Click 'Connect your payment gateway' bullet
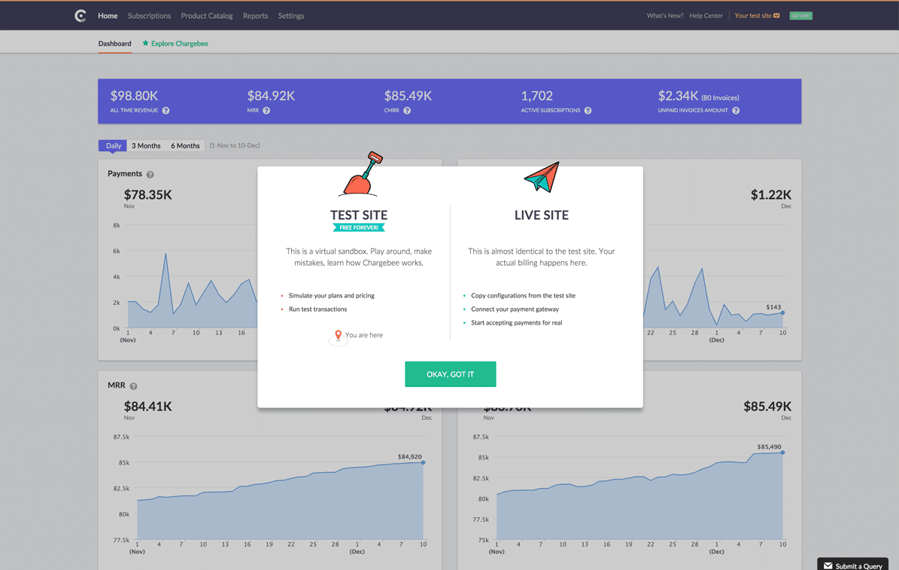This screenshot has height=570, width=899. pyautogui.click(x=515, y=309)
